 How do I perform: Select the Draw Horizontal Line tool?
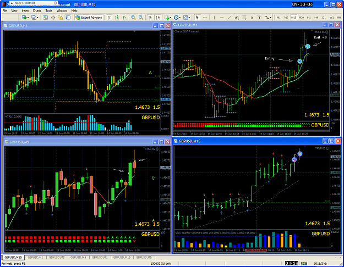click(222, 18)
